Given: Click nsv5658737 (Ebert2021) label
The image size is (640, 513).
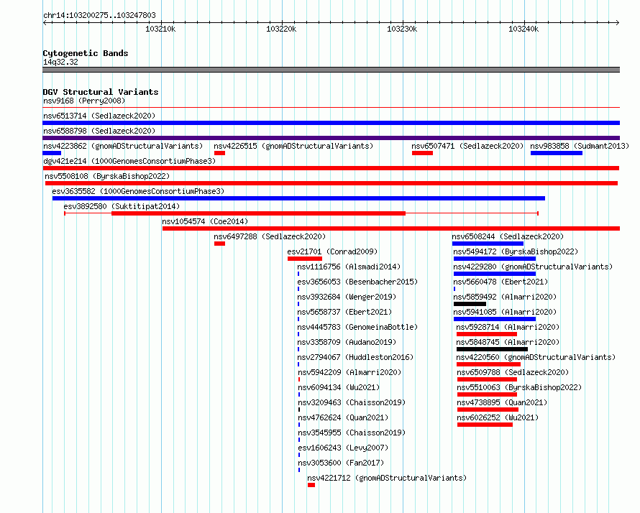Looking at the screenshot, I should coord(344,312).
